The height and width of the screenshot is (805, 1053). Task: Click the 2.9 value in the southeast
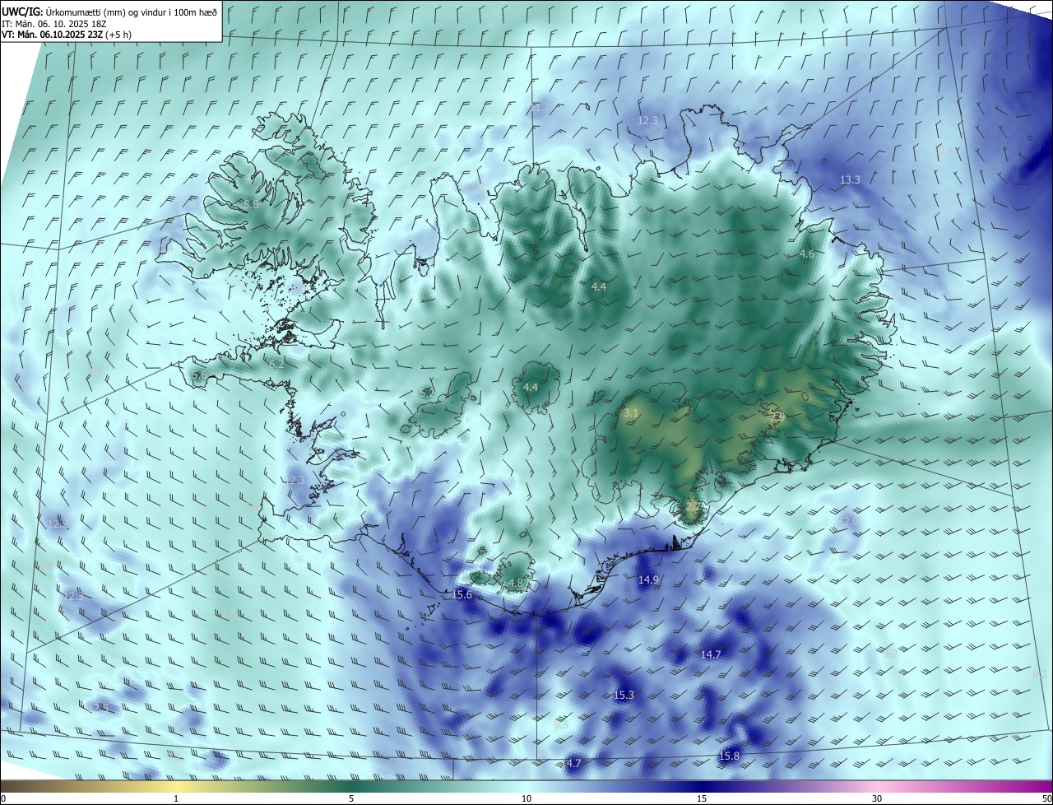coord(777,419)
